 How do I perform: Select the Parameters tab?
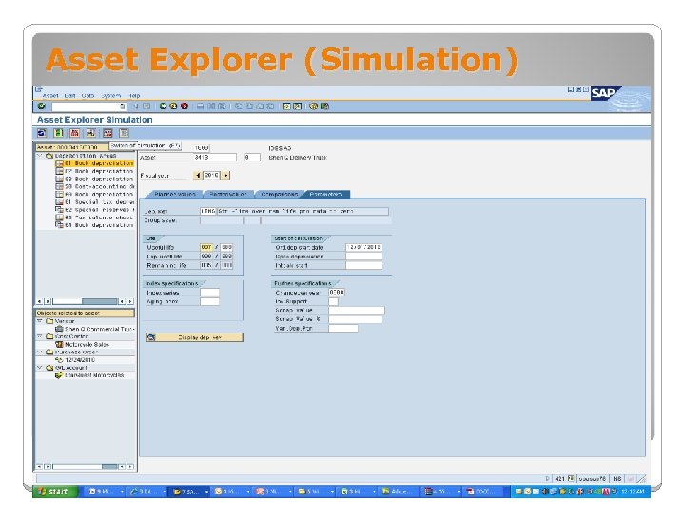pos(325,194)
